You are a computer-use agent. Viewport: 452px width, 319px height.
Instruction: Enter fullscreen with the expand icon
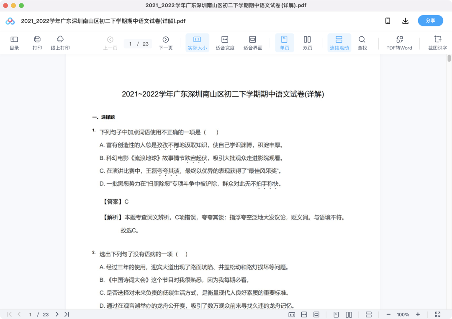438,314
